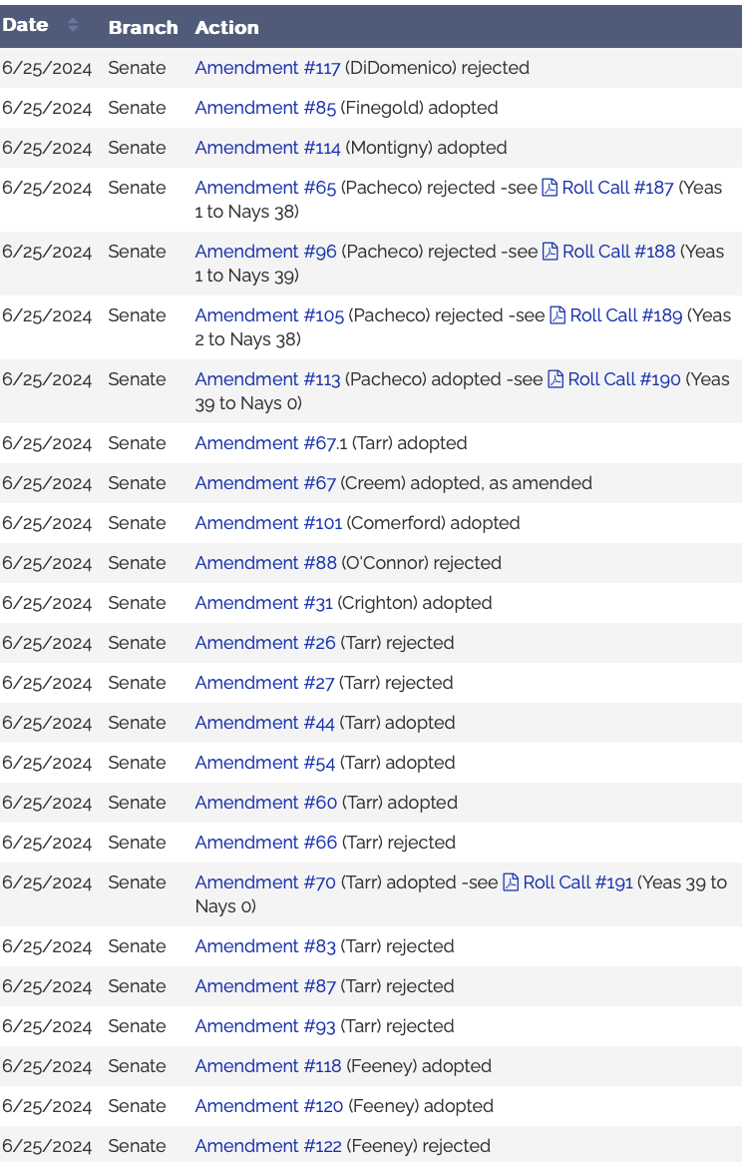744x1162 pixels.
Task: Open the Roll Call #191 link
Action: [577, 882]
